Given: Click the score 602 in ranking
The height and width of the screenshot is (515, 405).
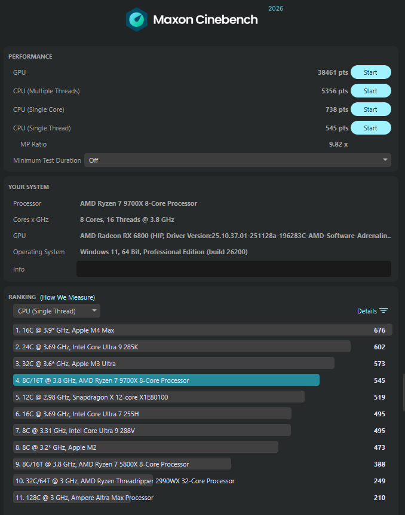Looking at the screenshot, I should [x=379, y=347].
